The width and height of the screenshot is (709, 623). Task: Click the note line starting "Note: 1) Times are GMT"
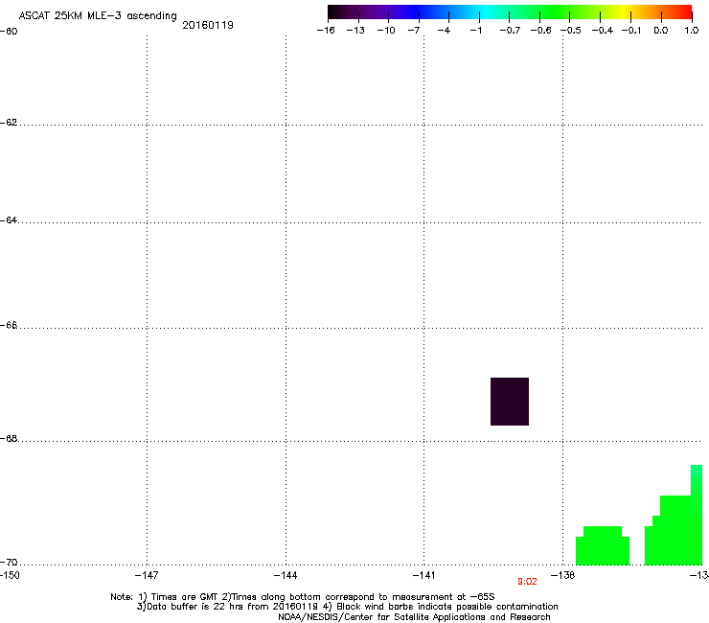[303, 597]
